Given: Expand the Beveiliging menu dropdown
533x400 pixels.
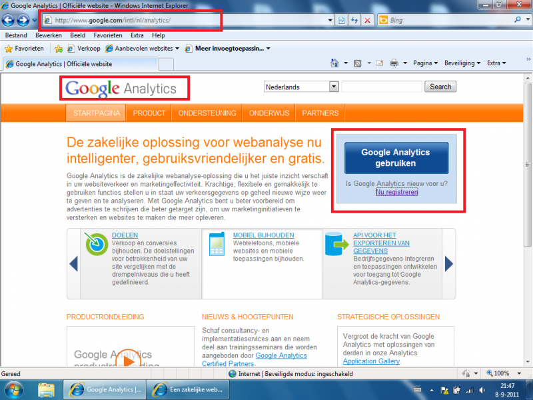Looking at the screenshot, I should click(462, 63).
